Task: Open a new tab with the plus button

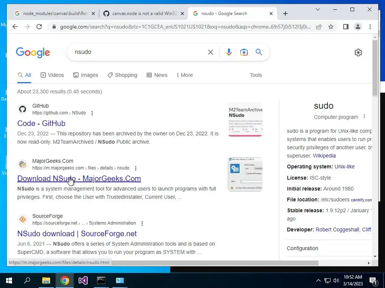Action: click(285, 13)
